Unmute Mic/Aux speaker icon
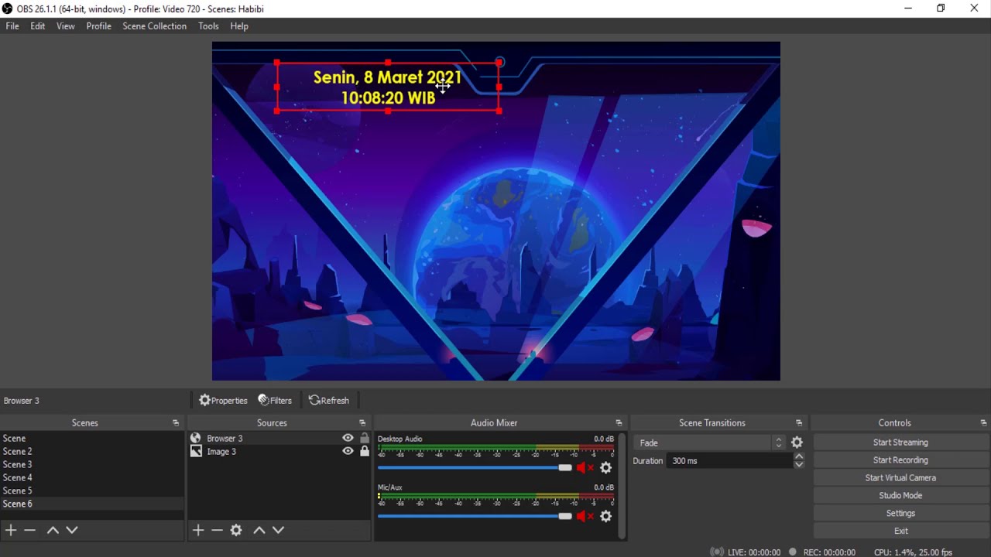 585,516
